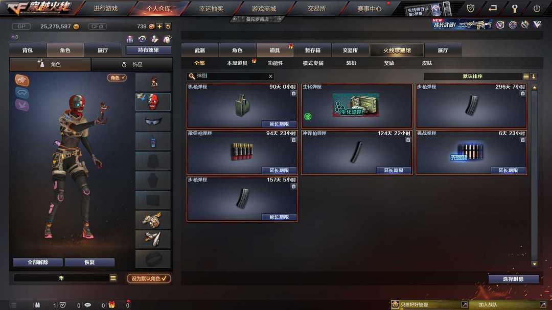Switch to the 火线珍藏馆 tab

397,50
